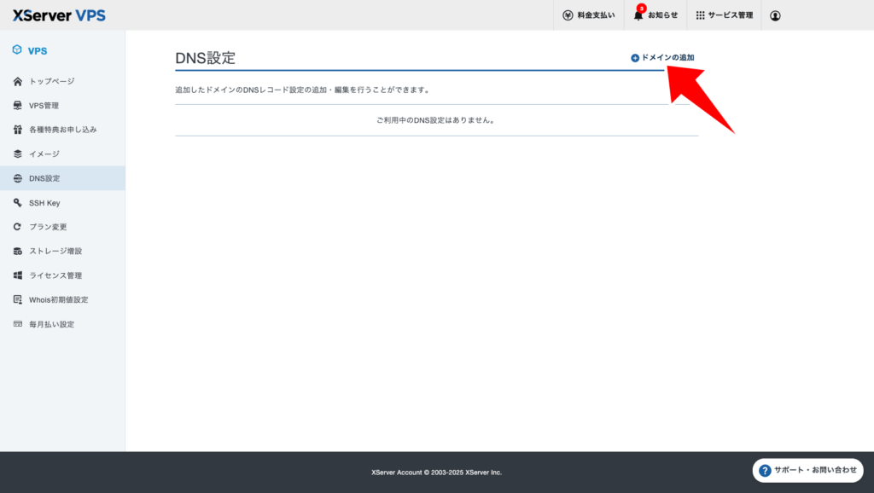Open 料金支払い in the header
Image resolution: width=874 pixels, height=493 pixels.
pyautogui.click(x=589, y=15)
